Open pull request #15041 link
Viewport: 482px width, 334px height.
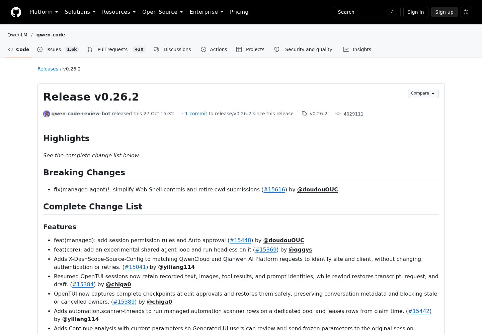coord(135,267)
